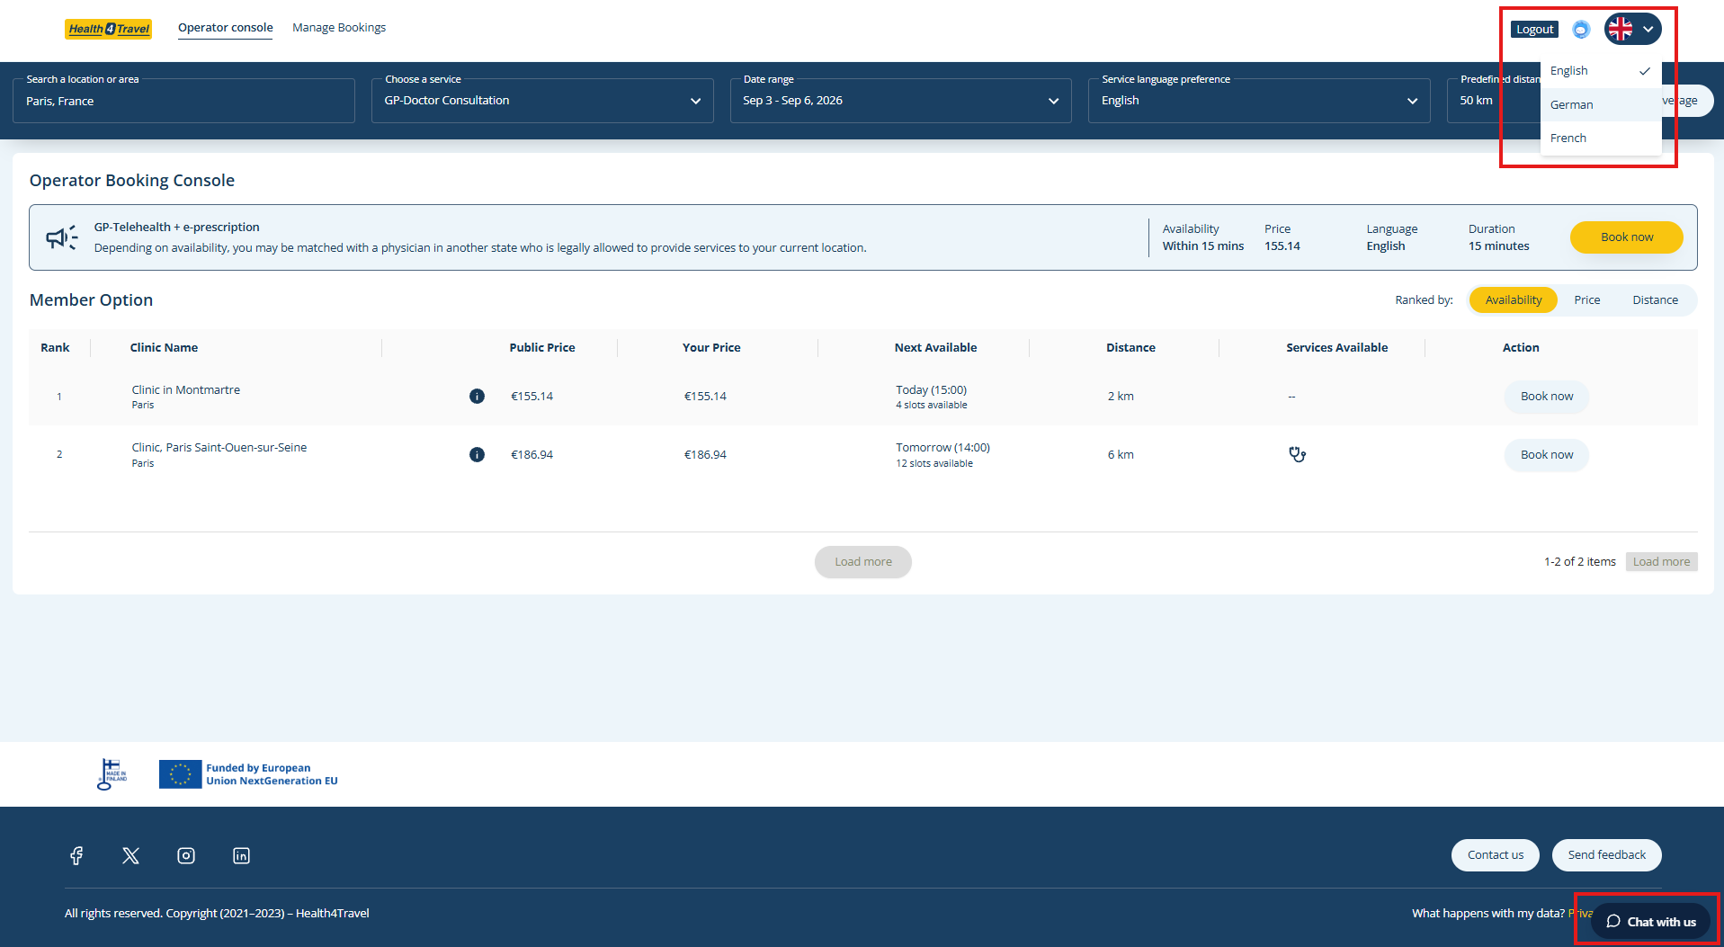The height and width of the screenshot is (947, 1724).
Task: Select French in the language menu
Action: [1601, 138]
